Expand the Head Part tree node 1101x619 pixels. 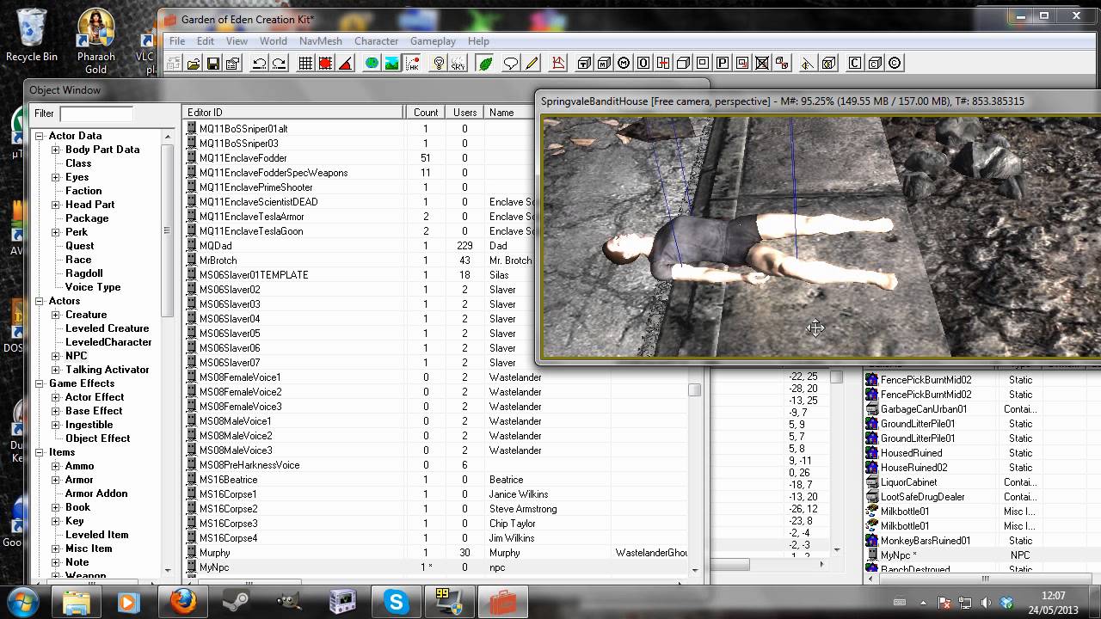point(56,205)
